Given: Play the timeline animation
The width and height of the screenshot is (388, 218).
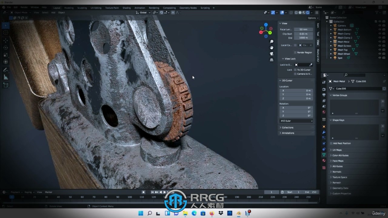Looking at the screenshot, I should pyautogui.click(x=165, y=192).
